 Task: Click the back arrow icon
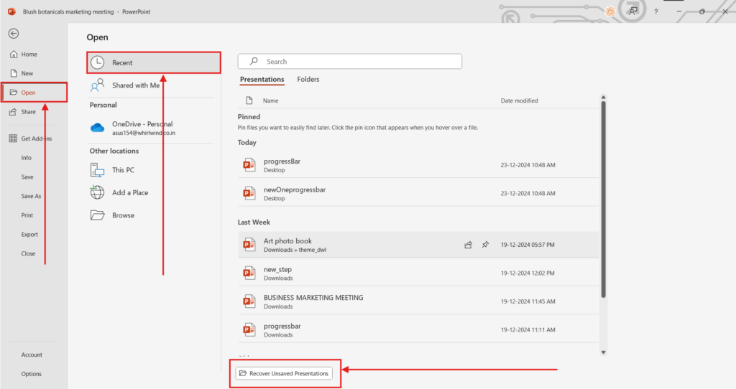click(14, 33)
